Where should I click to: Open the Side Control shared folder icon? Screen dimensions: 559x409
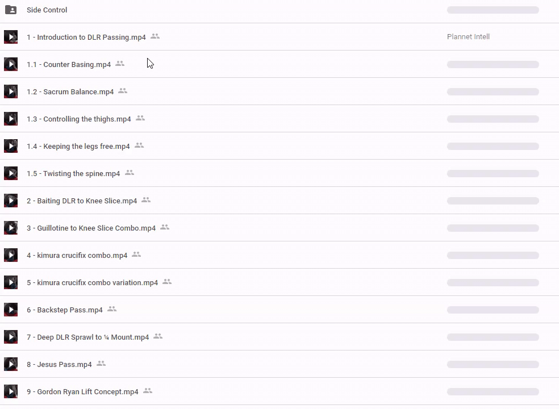pos(11,10)
